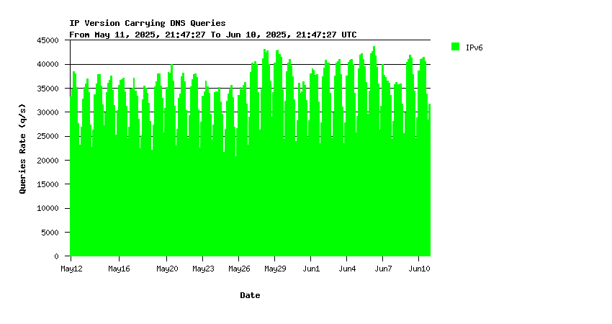The image size is (612, 324).
Task: Click the May26 date label
Action: [x=239, y=269]
